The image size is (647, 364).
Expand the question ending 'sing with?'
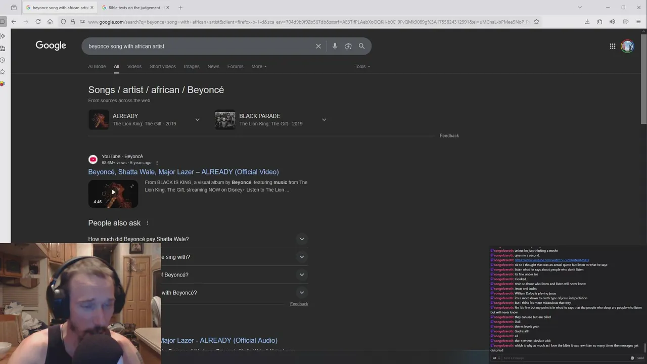[302, 257]
